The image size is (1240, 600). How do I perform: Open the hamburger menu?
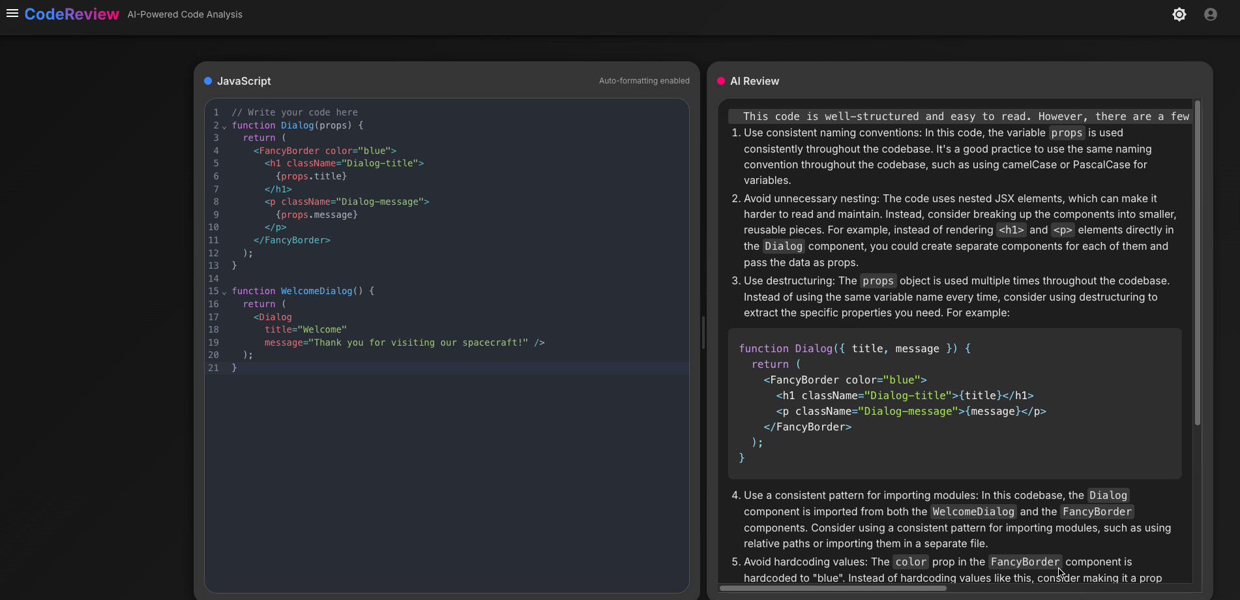click(x=12, y=14)
